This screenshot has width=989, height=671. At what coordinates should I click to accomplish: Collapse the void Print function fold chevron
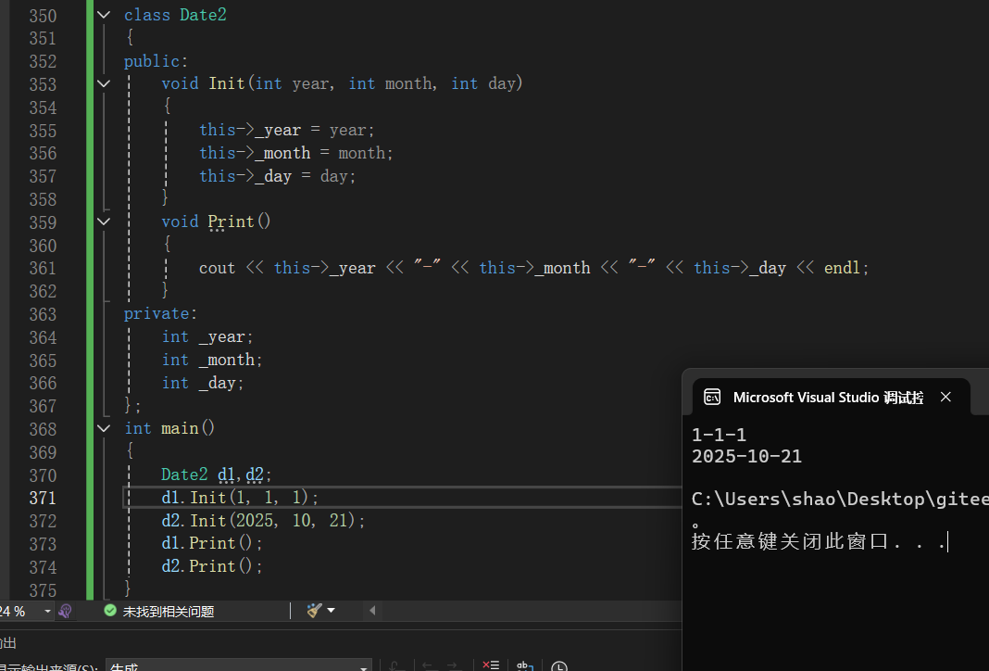pyautogui.click(x=104, y=222)
